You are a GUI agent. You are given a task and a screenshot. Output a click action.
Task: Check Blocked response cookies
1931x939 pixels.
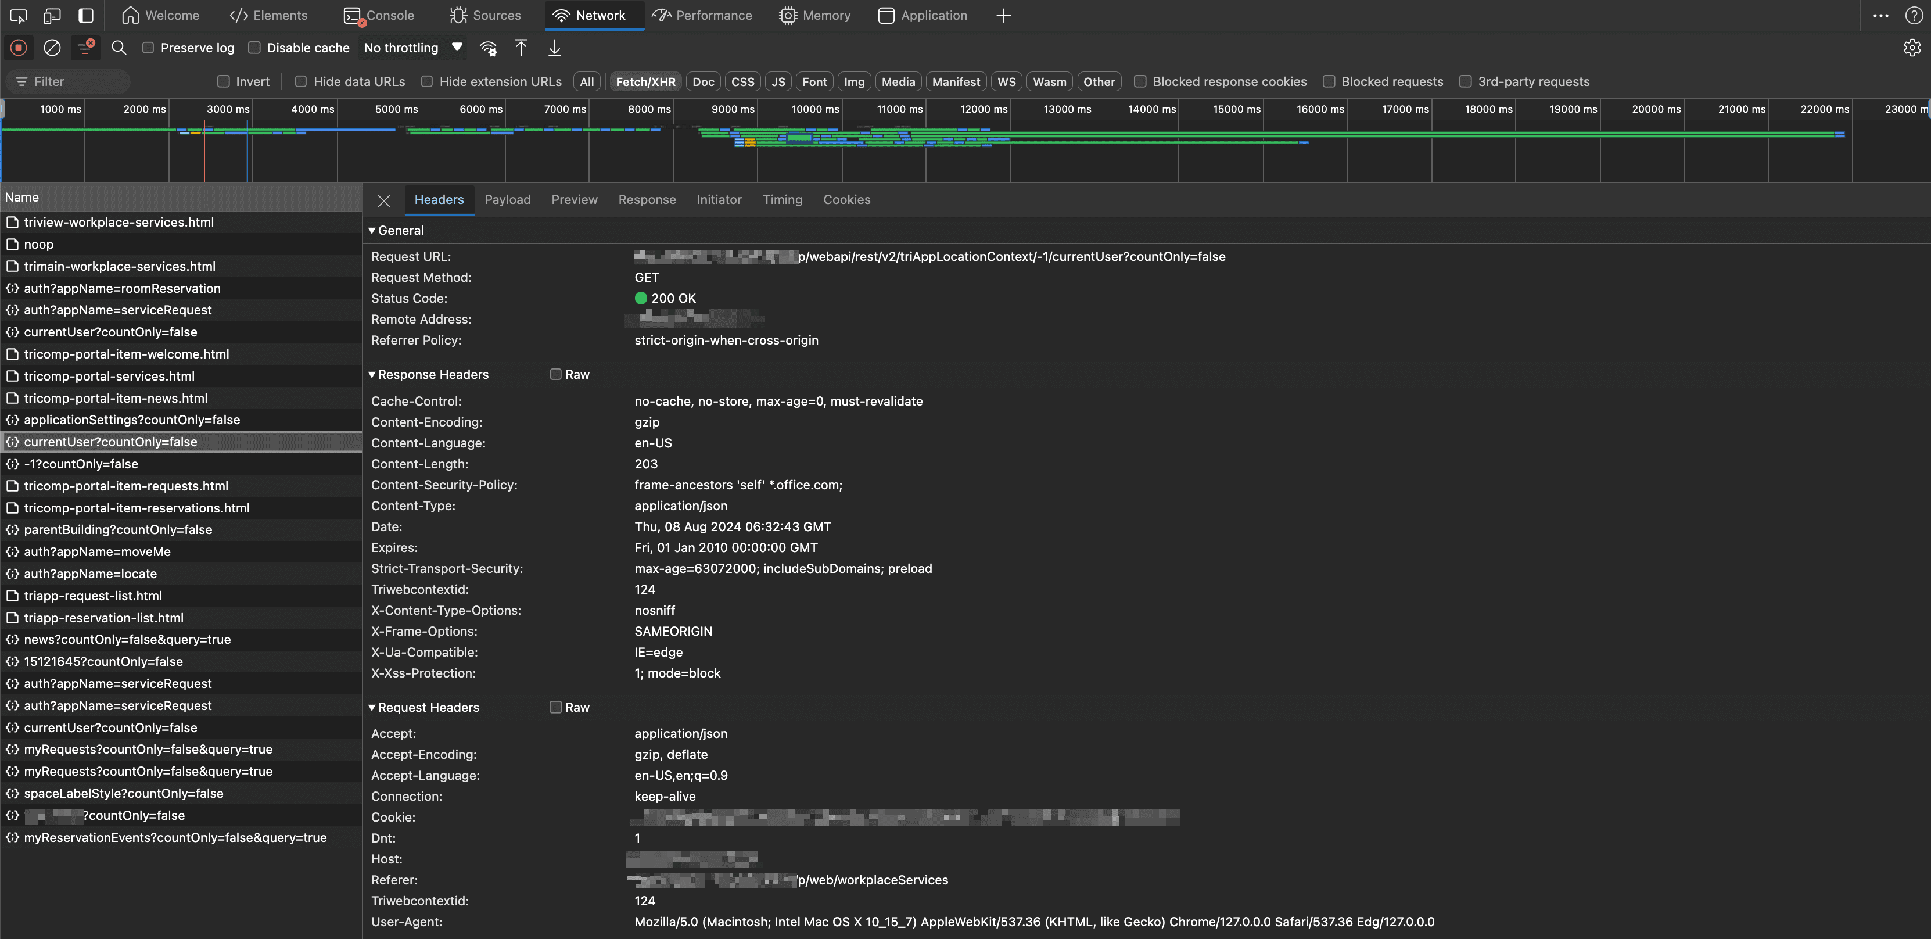pos(1140,82)
